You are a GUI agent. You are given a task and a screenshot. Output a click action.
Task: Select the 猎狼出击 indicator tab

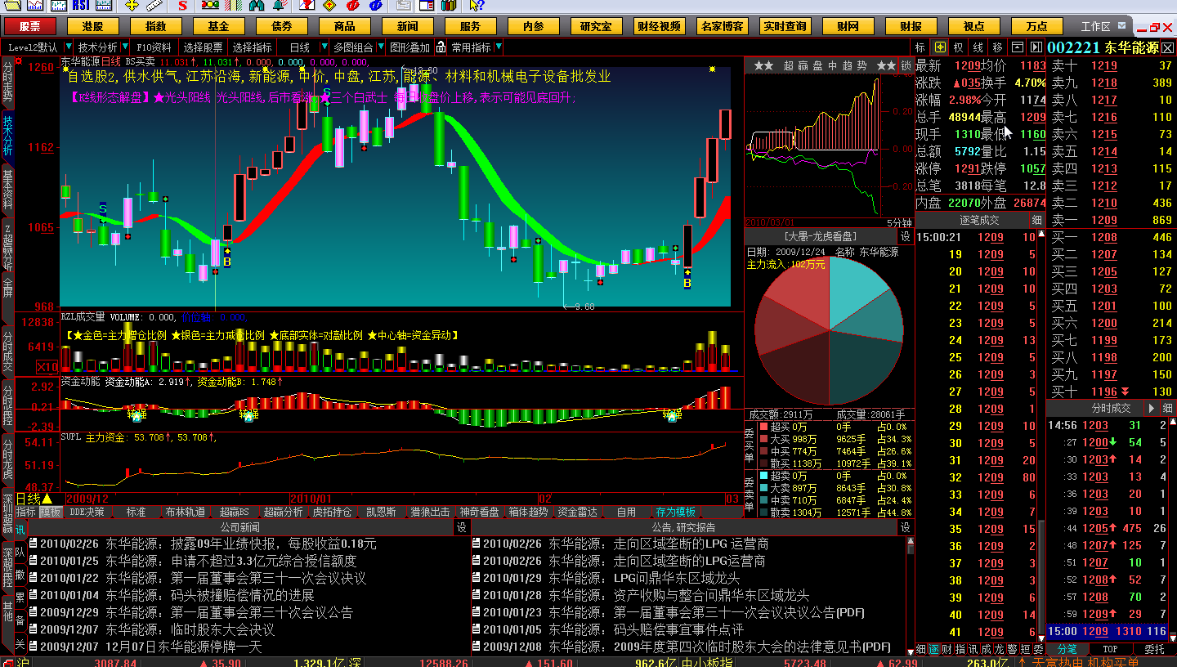[430, 513]
